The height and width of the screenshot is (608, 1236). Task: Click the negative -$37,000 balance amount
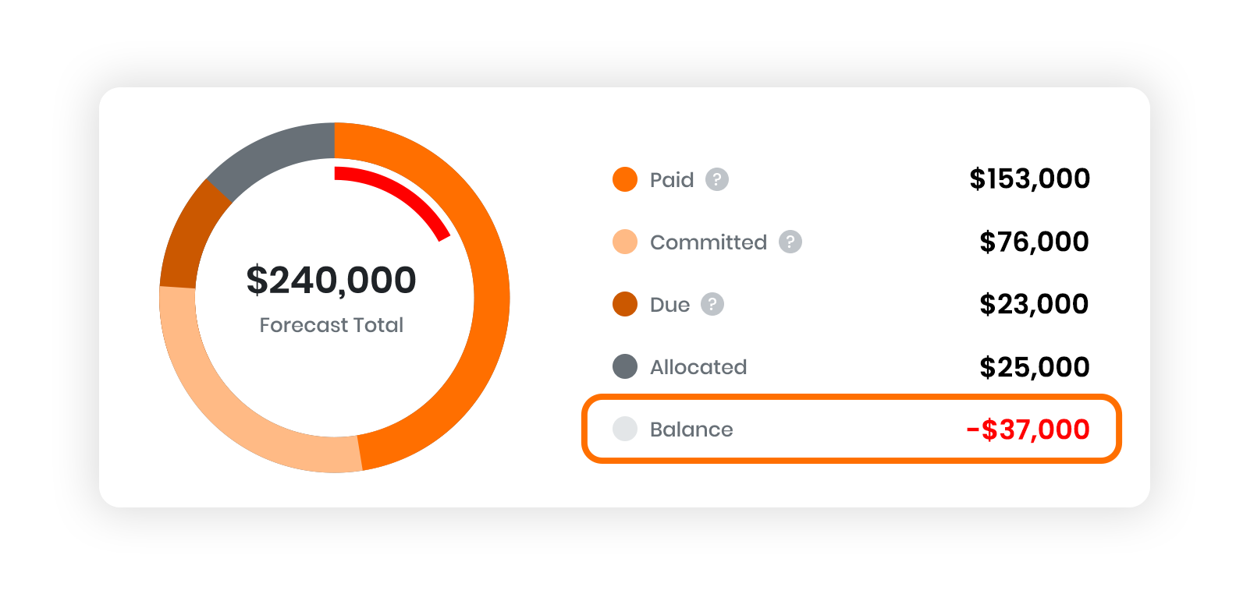(1028, 429)
